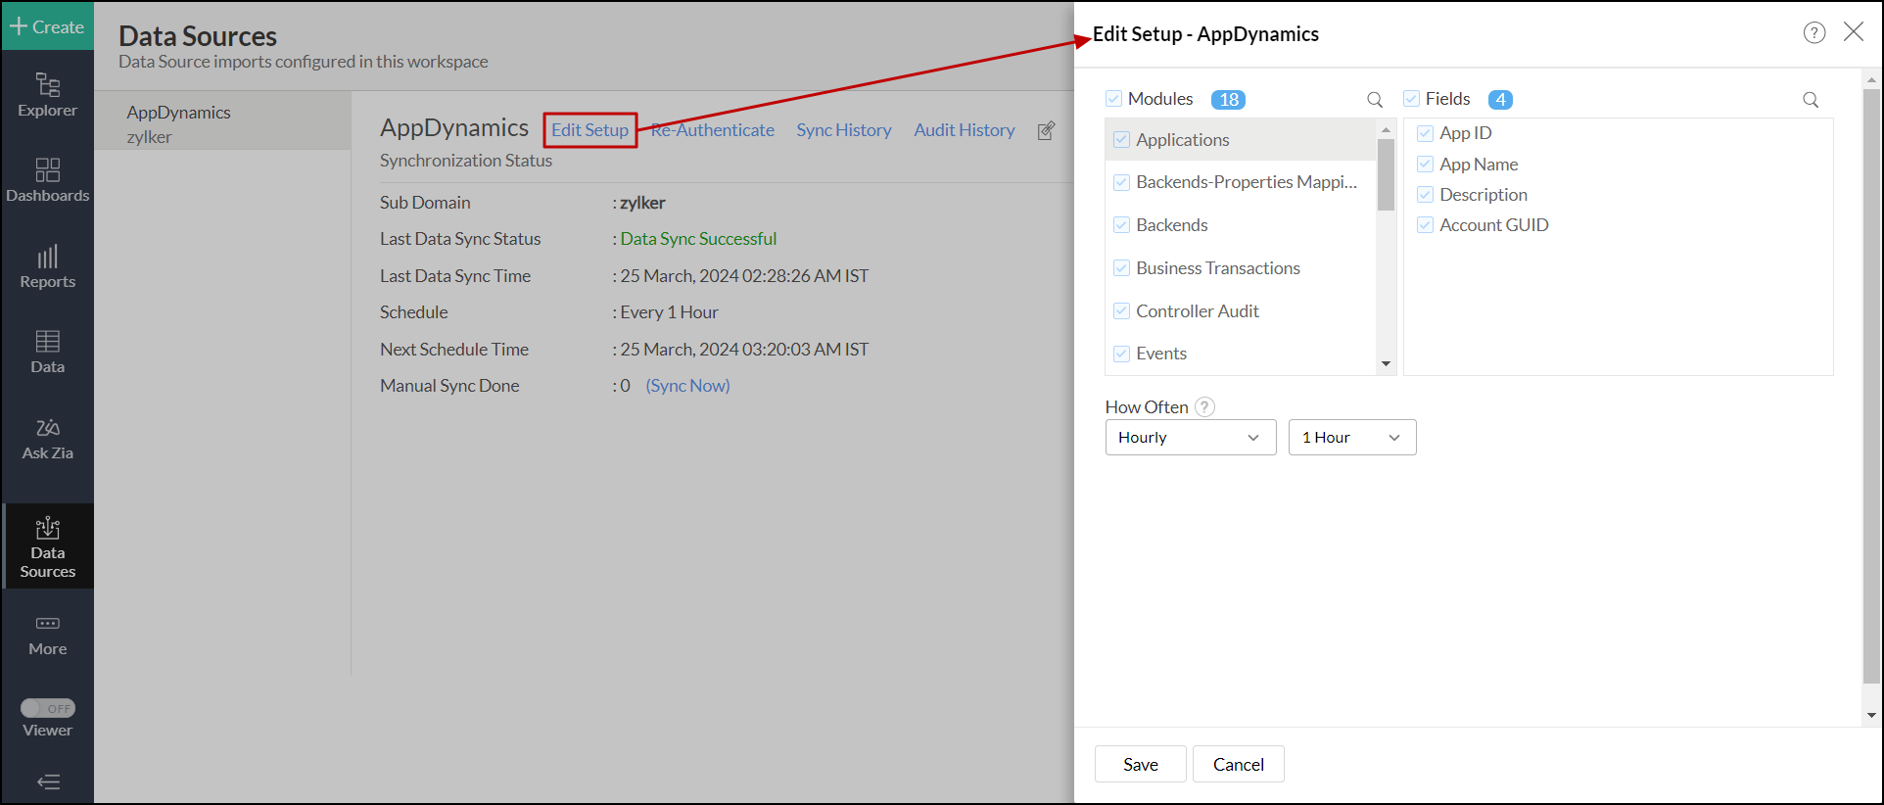Screen dimensions: 1884x805
Task: Open Ask Zia assistant
Action: (47, 439)
